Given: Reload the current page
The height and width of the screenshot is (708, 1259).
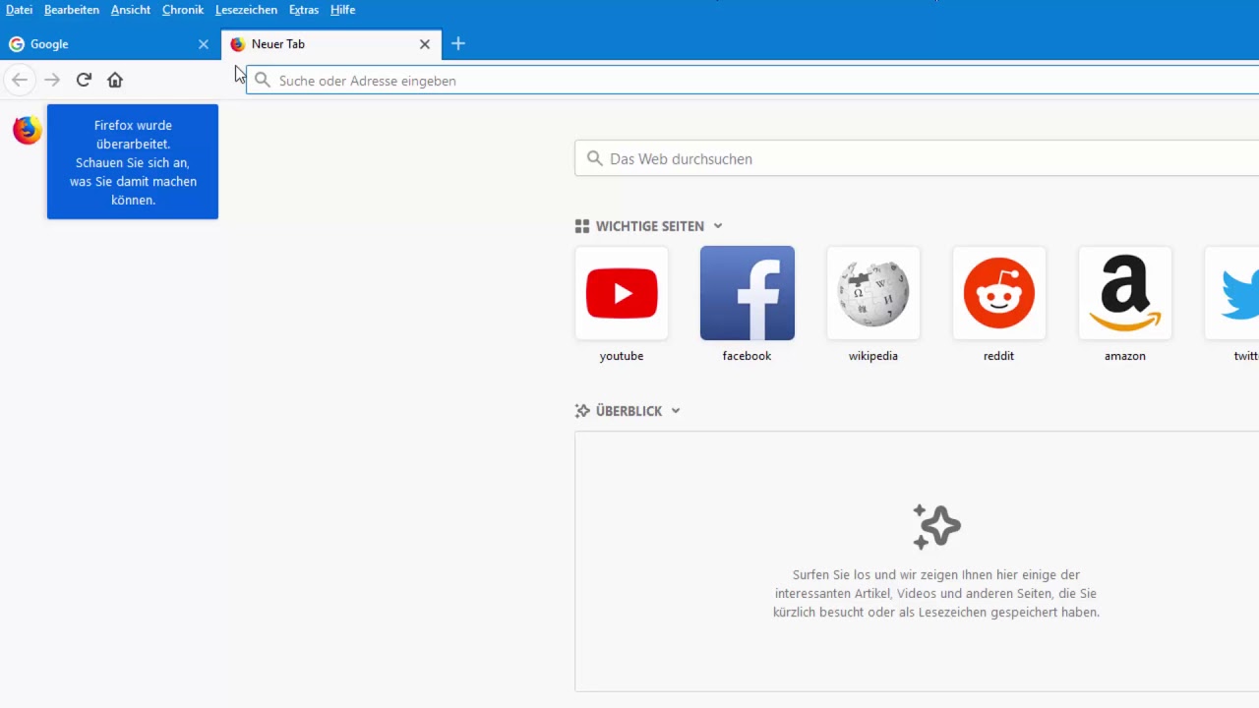Looking at the screenshot, I should [84, 80].
